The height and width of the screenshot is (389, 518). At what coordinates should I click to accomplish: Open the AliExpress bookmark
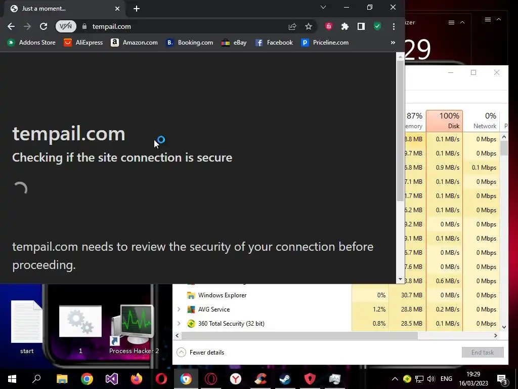click(x=83, y=43)
